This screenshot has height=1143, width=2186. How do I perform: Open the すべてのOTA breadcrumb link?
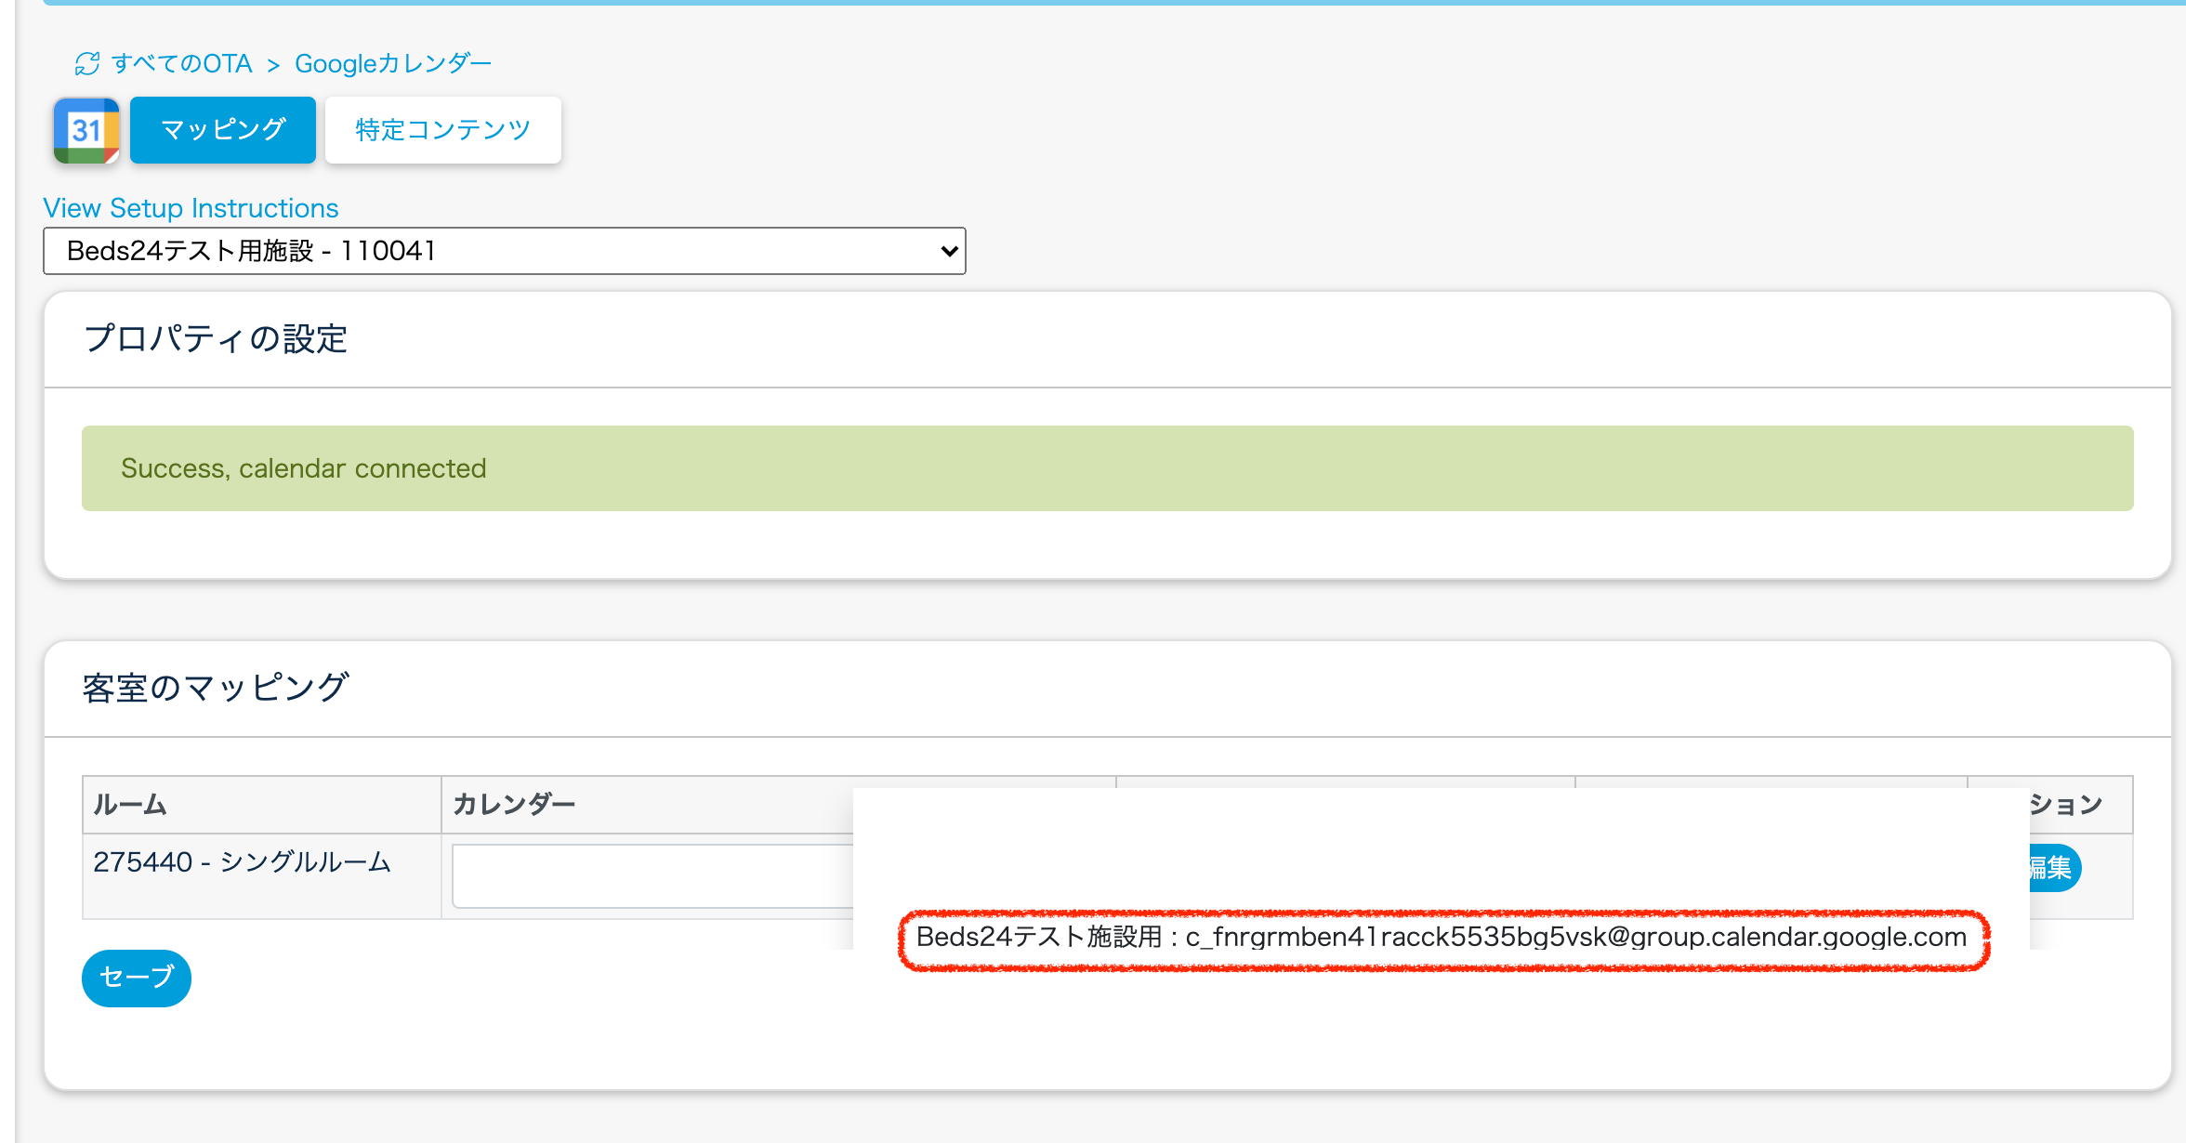pyautogui.click(x=181, y=64)
